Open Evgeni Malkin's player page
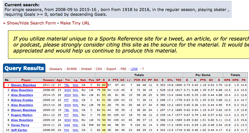Image resolution: width=249 pixels, height=133 pixels. click(22, 115)
